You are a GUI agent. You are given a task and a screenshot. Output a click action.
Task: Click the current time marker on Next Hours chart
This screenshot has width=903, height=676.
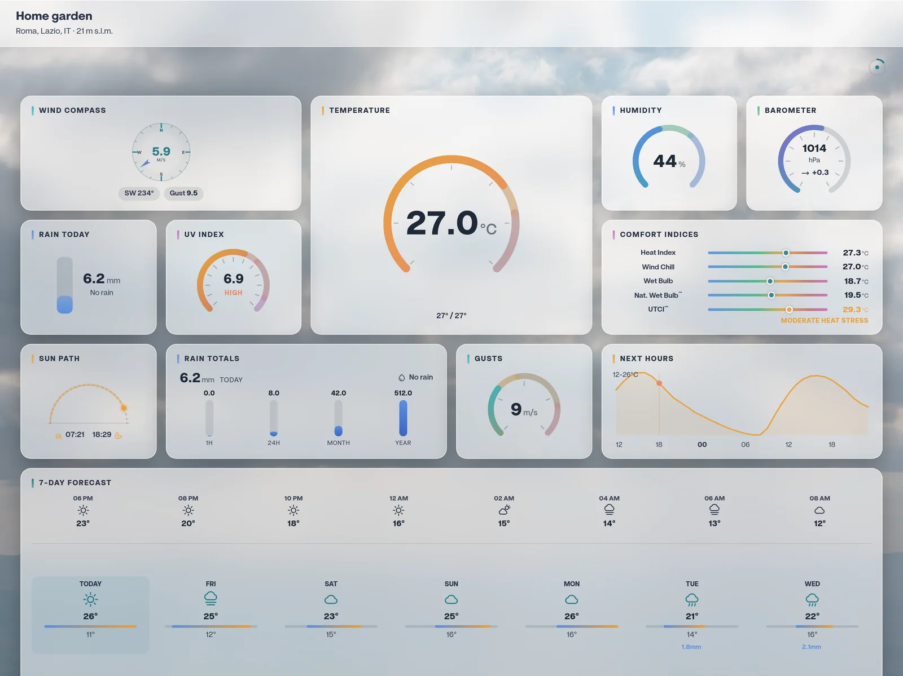point(659,383)
